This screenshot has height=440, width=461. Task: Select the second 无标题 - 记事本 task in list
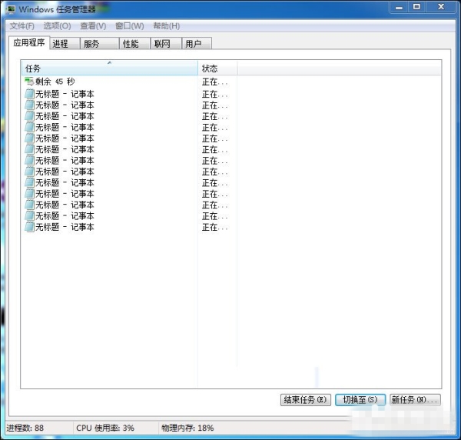click(x=65, y=105)
